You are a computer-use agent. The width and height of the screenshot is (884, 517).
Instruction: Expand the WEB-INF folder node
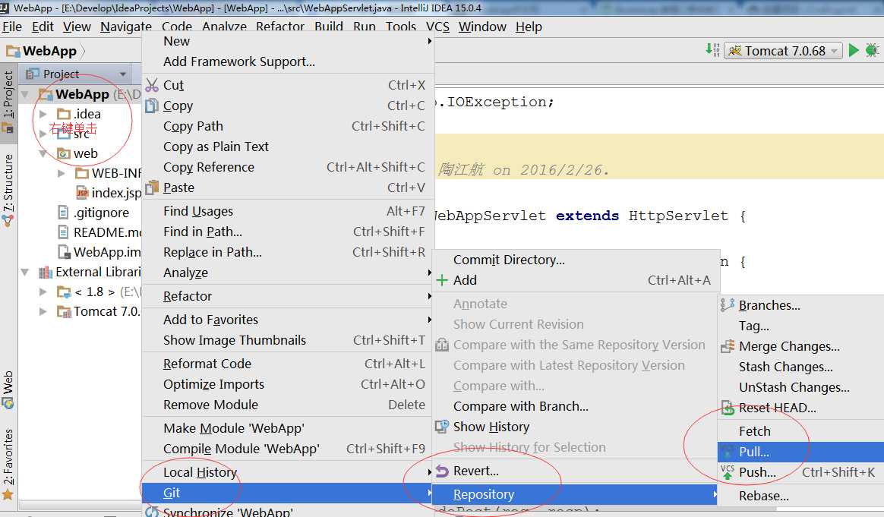(x=61, y=173)
